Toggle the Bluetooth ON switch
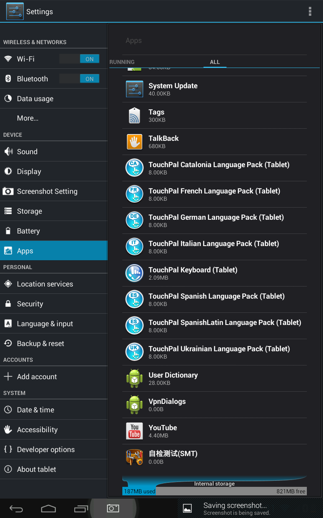 tap(79, 79)
